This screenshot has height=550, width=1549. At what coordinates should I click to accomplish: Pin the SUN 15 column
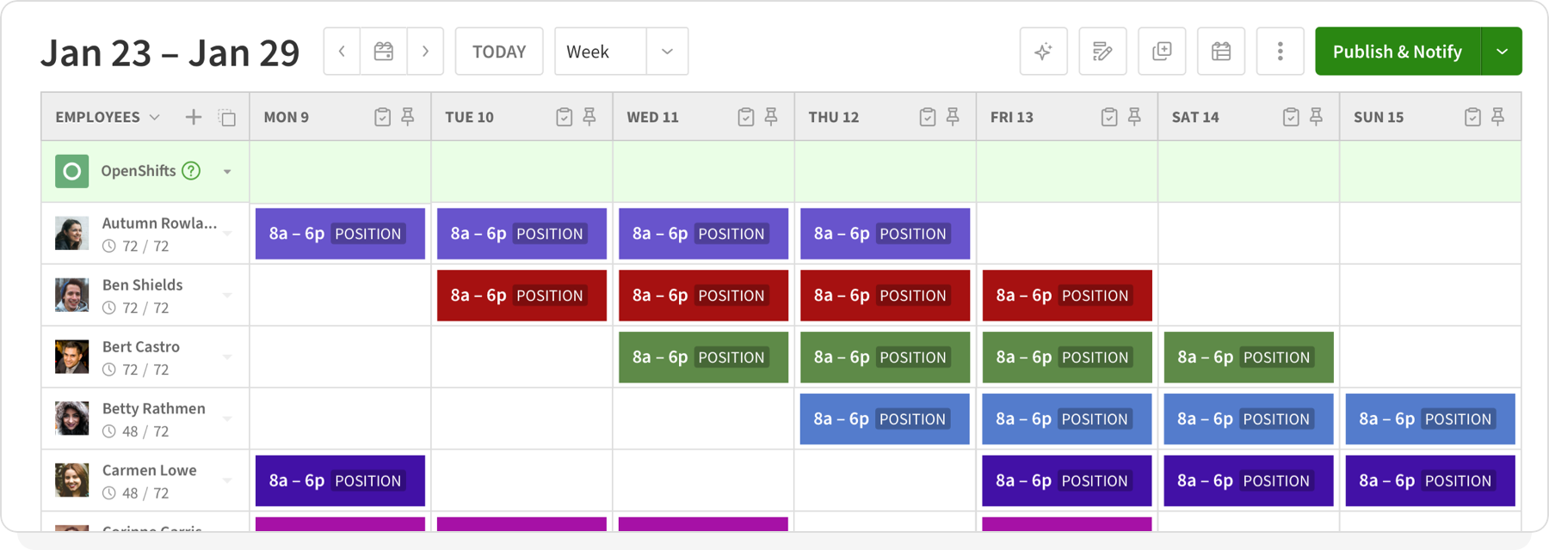pyautogui.click(x=1499, y=116)
